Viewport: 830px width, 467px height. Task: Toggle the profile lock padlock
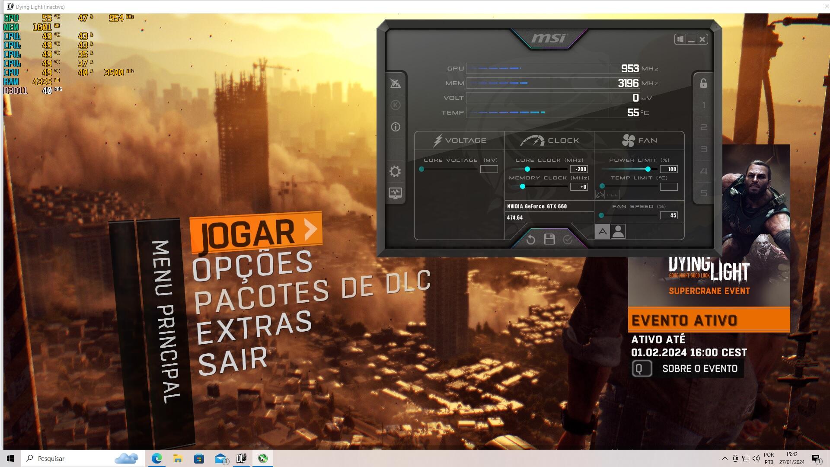click(703, 83)
